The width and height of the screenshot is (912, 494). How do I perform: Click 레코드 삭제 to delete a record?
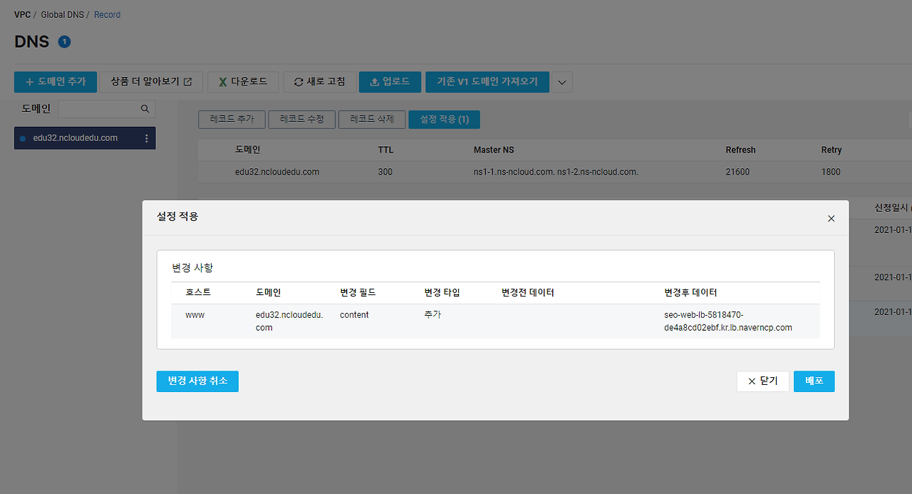point(371,119)
